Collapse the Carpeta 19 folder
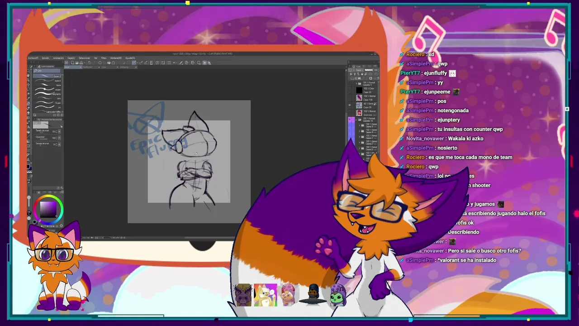 click(x=356, y=120)
